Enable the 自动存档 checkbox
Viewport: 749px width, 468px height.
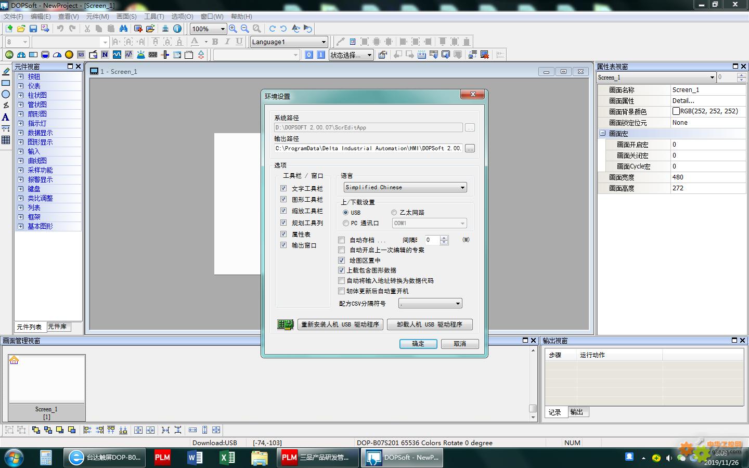(342, 240)
